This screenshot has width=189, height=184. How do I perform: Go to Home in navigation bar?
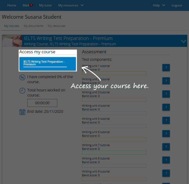coord(12,5)
